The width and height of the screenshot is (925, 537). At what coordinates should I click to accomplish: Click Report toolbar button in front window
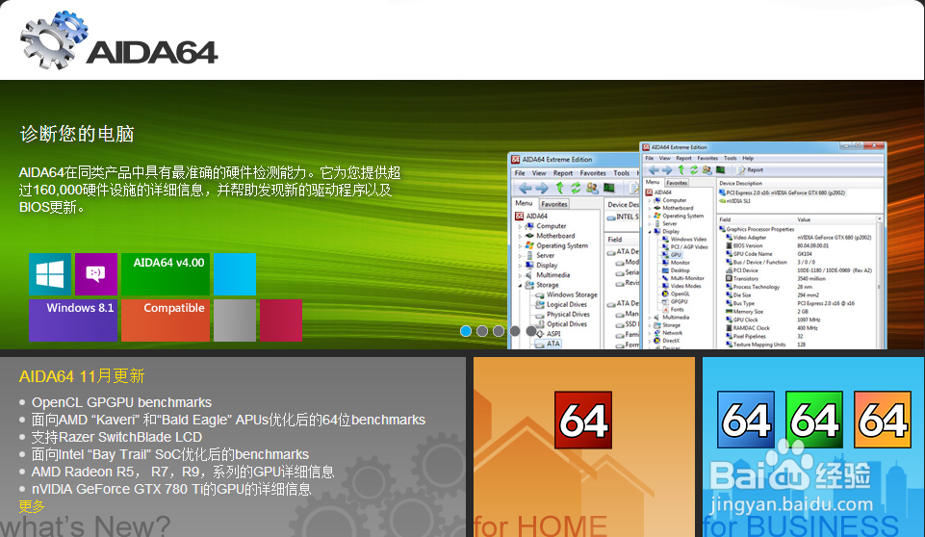(750, 170)
